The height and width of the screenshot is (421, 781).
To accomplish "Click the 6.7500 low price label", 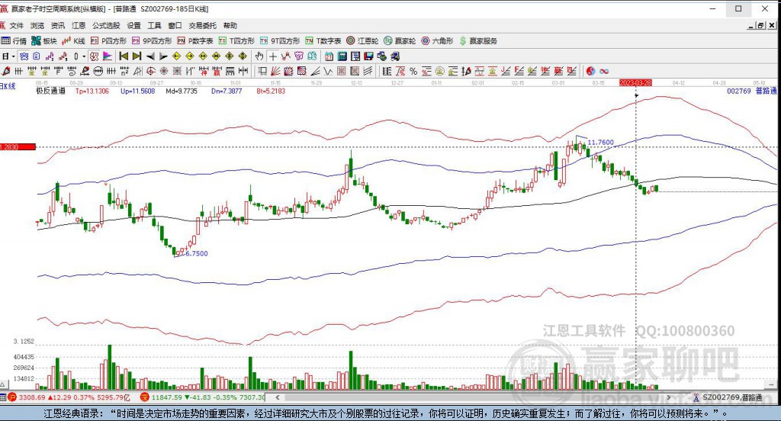I will pyautogui.click(x=196, y=253).
